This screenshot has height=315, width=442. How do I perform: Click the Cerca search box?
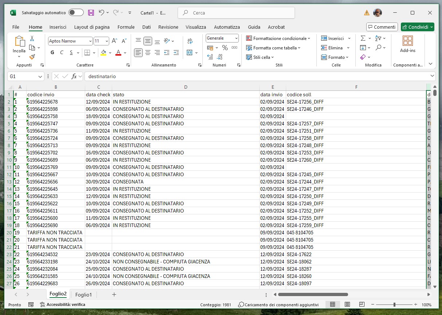(236, 13)
